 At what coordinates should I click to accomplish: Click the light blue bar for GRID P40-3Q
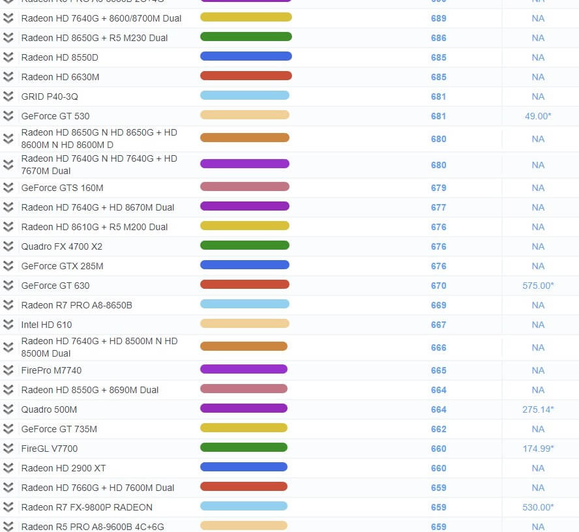[x=245, y=95]
